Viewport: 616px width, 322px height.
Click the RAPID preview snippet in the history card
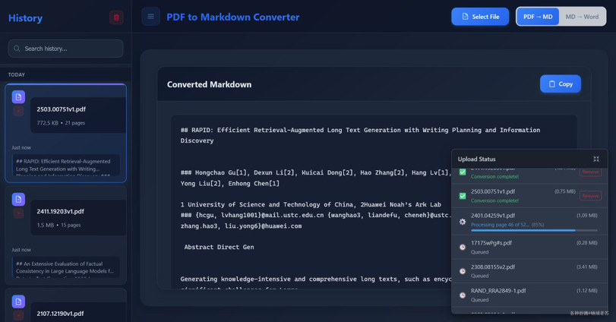tap(66, 165)
